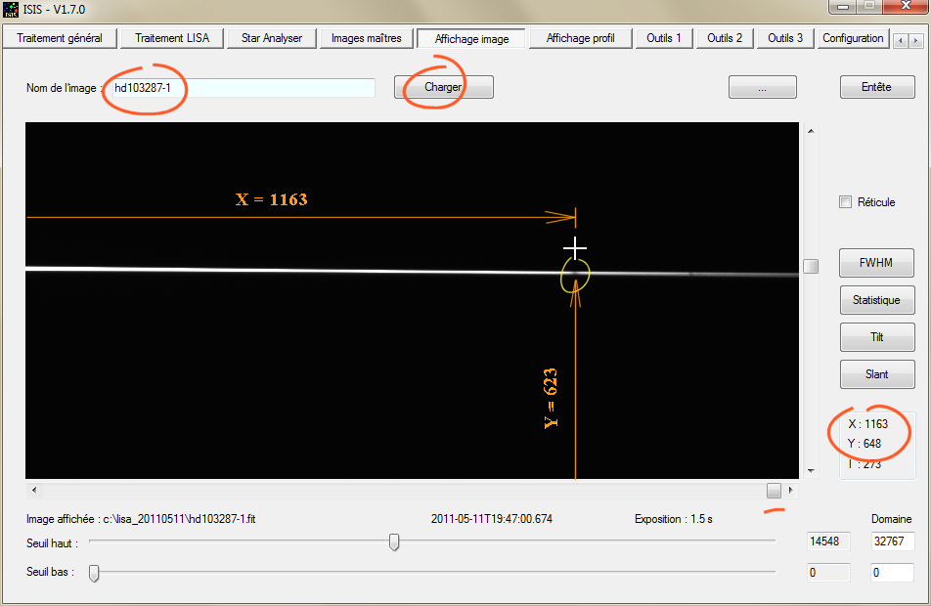
Task: Click the Y : 648 coordinate readout
Action: [864, 444]
